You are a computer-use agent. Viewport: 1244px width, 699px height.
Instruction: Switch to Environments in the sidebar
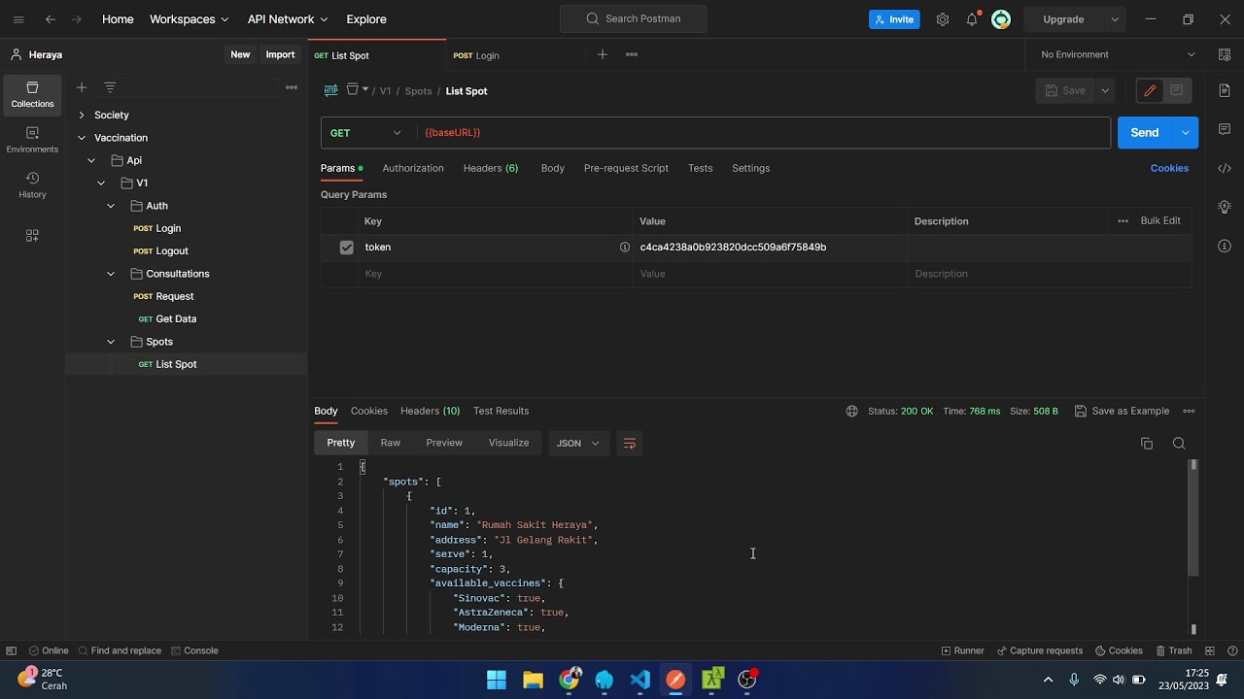tap(32, 140)
